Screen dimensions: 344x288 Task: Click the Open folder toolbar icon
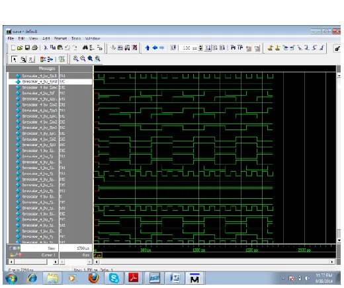[x=20, y=48]
